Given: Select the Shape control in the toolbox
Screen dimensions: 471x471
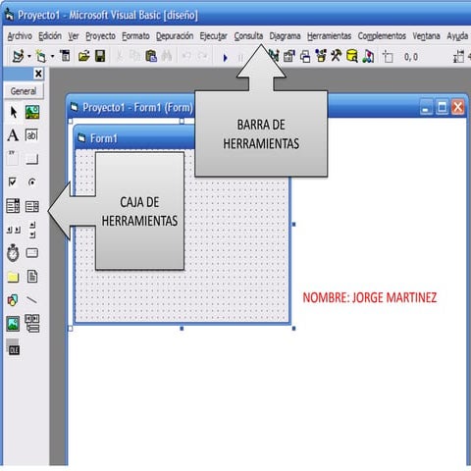Looking at the screenshot, I should [13, 300].
